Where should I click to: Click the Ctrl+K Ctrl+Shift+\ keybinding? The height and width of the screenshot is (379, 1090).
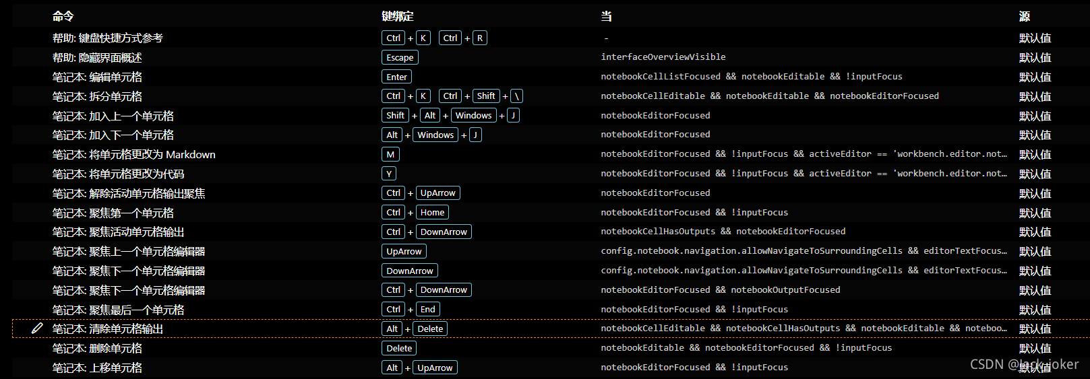point(452,96)
